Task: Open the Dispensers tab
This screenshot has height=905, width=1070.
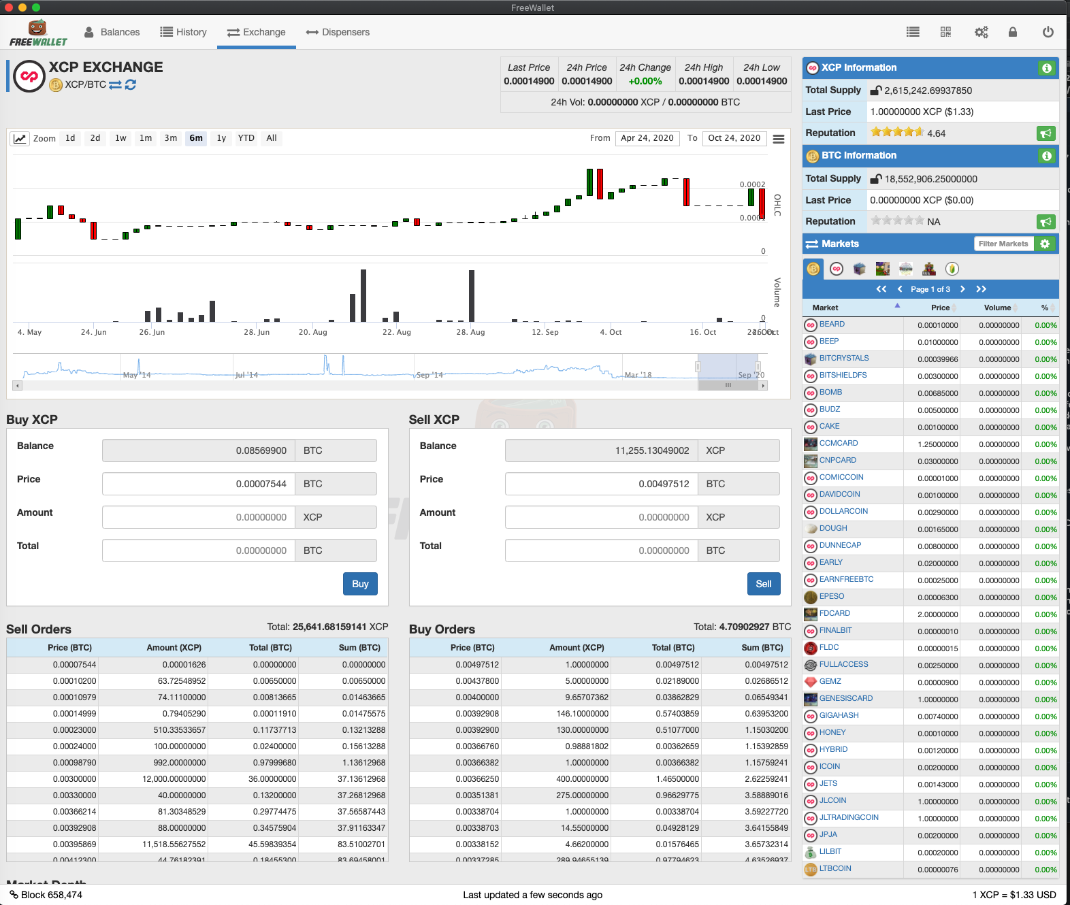Action: 338,32
